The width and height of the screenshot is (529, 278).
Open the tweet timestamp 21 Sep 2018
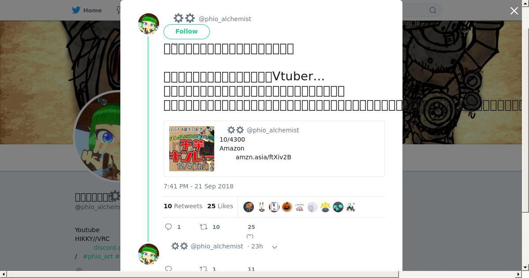[198, 186]
